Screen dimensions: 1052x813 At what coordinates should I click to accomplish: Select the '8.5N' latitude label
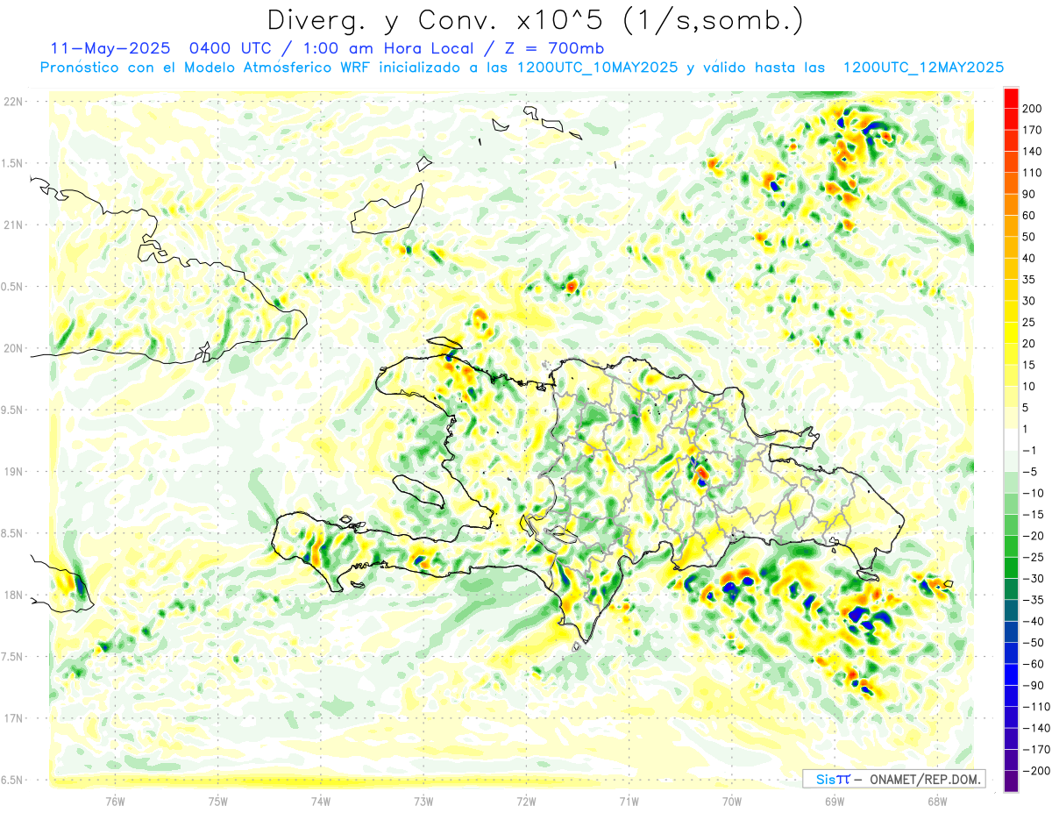(x=13, y=533)
